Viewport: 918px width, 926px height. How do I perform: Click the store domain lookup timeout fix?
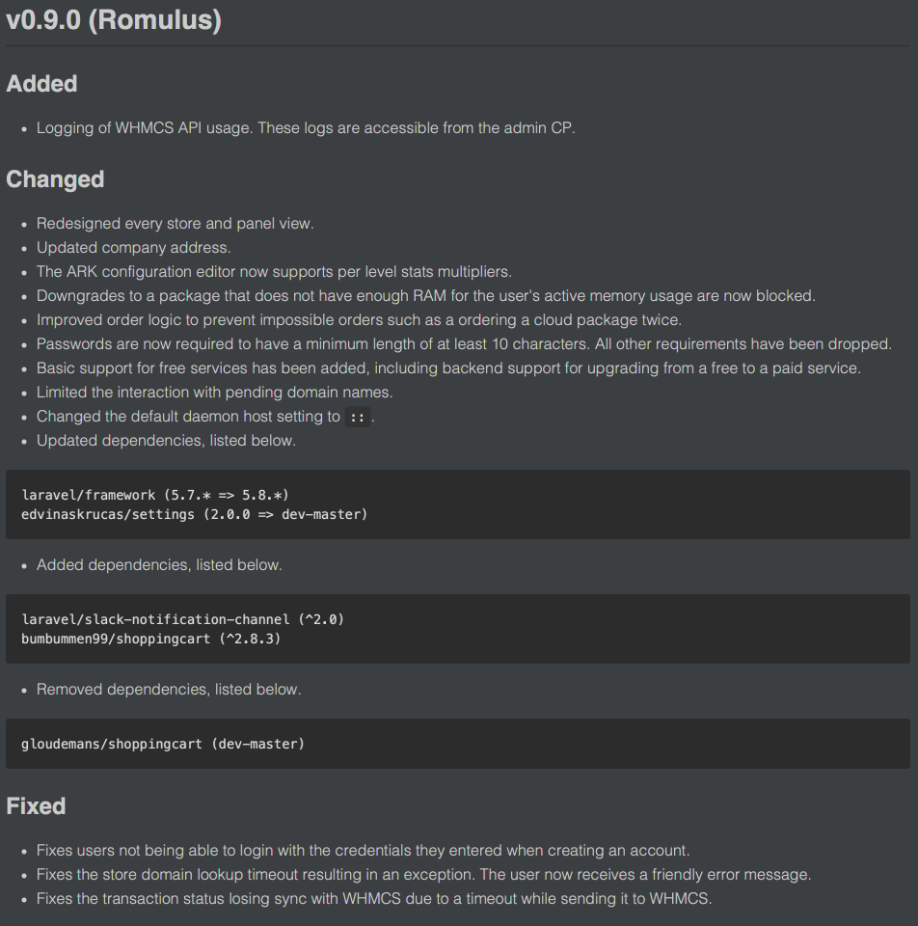pyautogui.click(x=423, y=875)
